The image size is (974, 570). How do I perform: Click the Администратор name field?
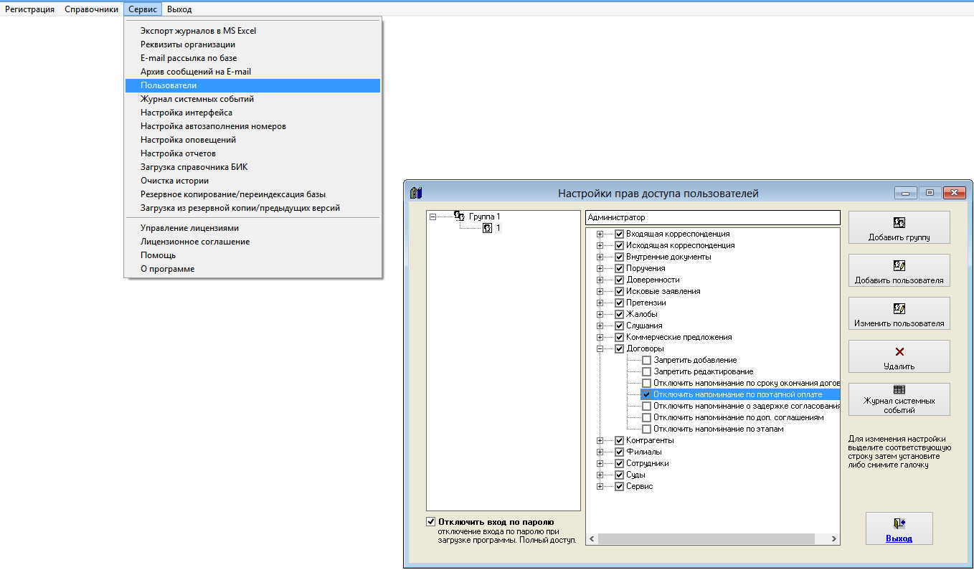tap(713, 217)
